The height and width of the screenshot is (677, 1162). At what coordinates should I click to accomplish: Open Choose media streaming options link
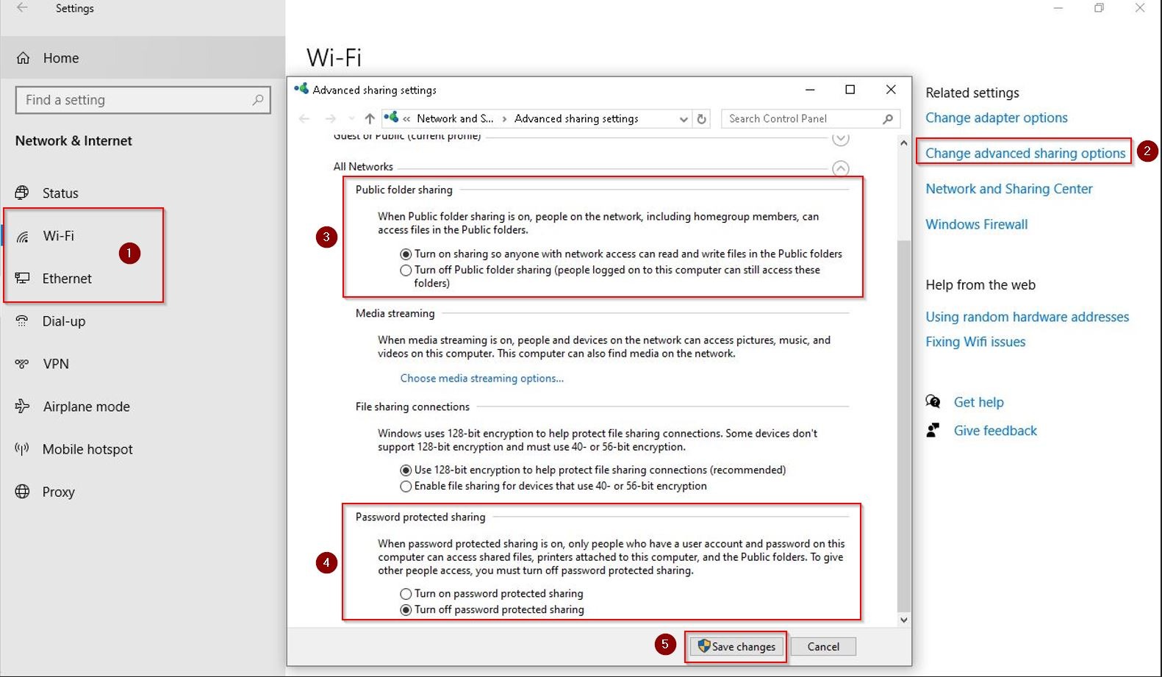[x=481, y=379]
